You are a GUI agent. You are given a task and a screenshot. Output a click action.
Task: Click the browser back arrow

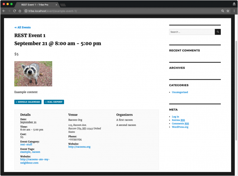point(4,11)
